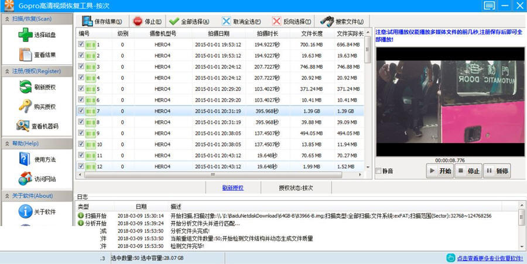Click video file icon in row 9
This screenshot has width=527, height=264.
90,134
